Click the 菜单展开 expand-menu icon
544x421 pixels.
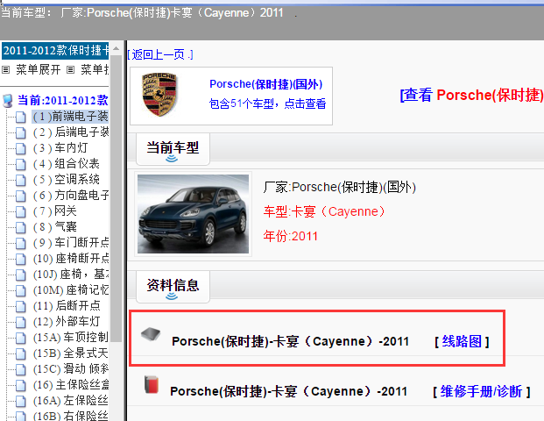click(5, 70)
